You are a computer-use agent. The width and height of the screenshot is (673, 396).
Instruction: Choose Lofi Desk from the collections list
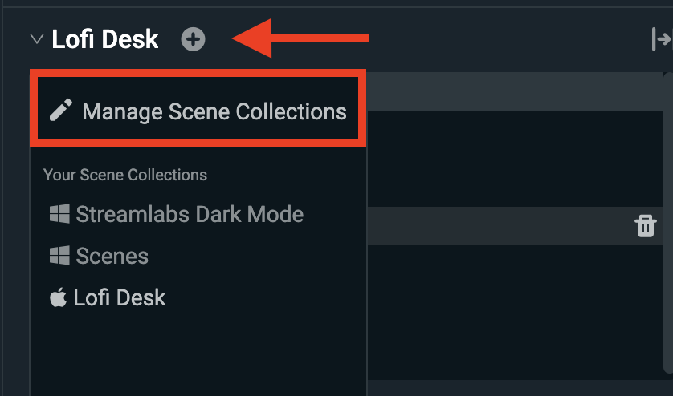tap(119, 298)
